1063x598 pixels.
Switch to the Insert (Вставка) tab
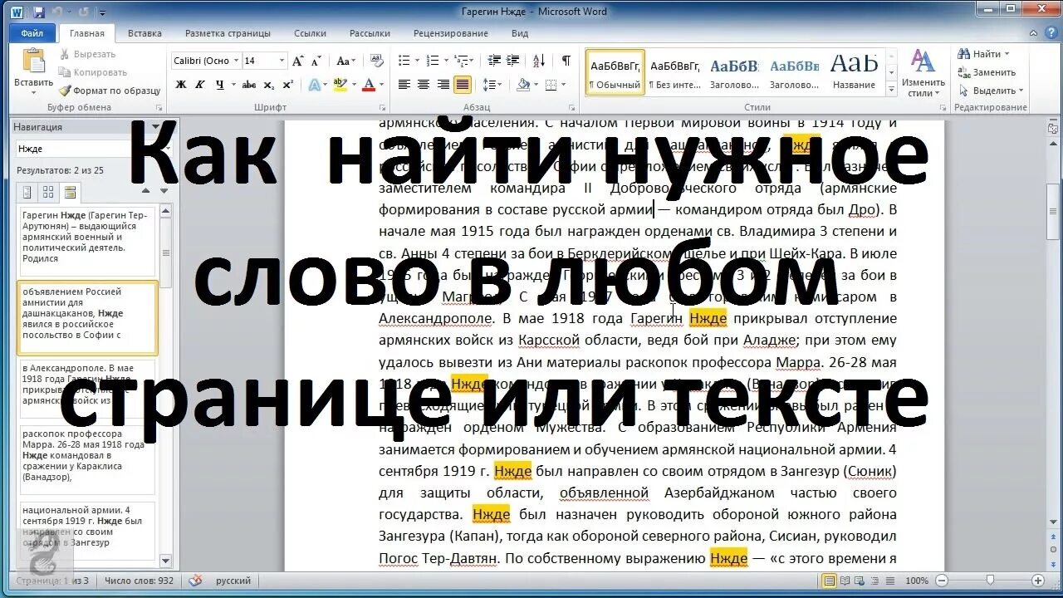[x=145, y=33]
